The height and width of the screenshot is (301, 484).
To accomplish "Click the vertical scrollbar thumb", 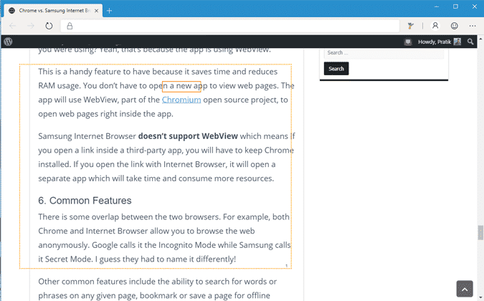I will click(480, 232).
